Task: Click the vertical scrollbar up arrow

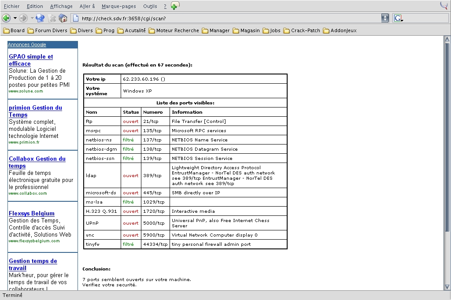Action: point(447,39)
